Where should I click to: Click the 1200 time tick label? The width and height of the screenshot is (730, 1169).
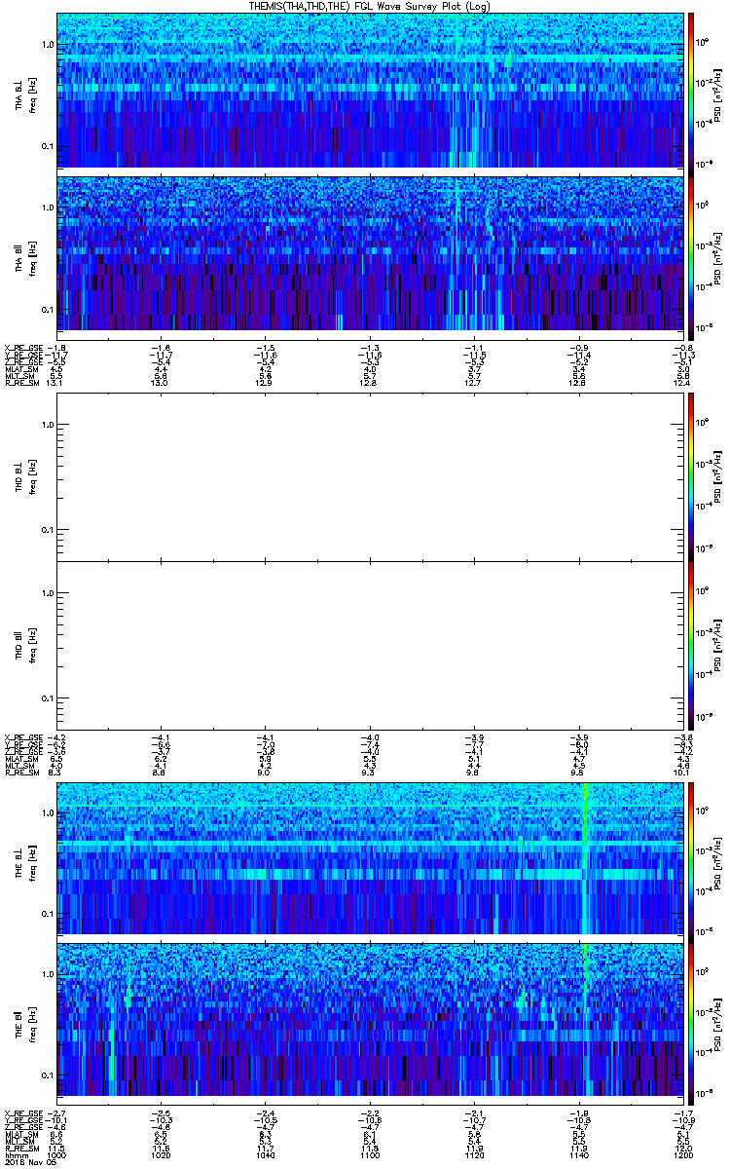point(681,1156)
